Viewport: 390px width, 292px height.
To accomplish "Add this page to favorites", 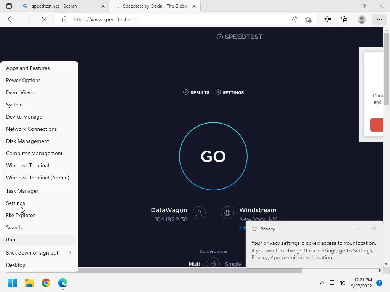I will [308, 19].
